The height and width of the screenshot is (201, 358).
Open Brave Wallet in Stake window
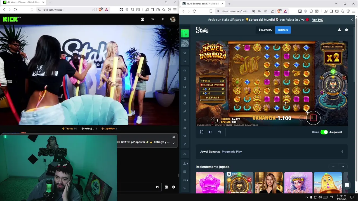[337, 11]
